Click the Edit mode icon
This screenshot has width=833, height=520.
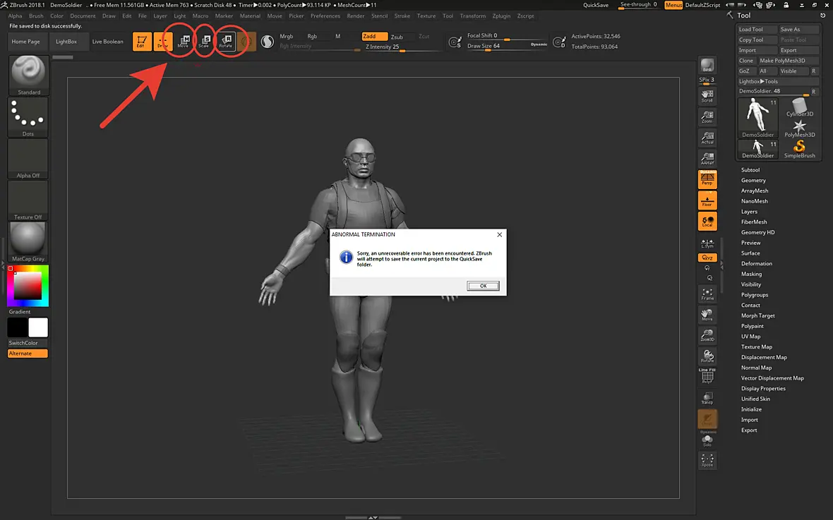click(x=141, y=42)
